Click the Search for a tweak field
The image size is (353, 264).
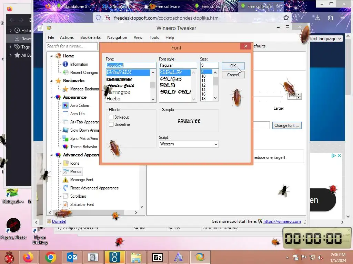72,46
